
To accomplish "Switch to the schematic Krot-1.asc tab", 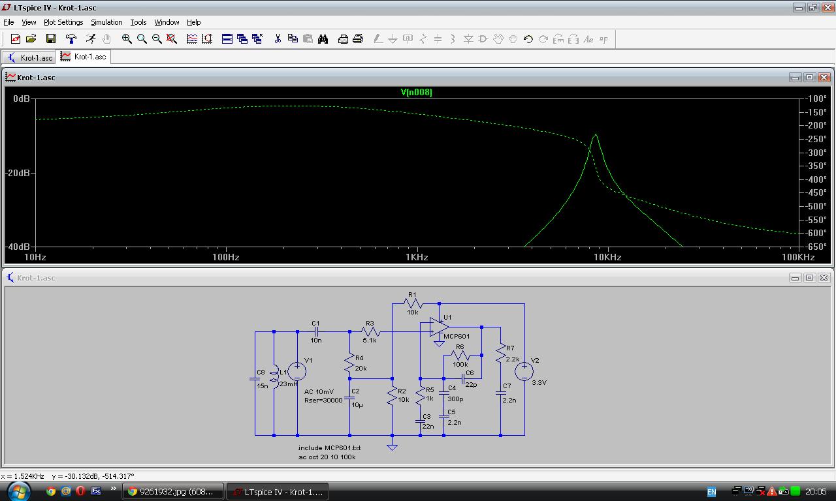I will coord(29,57).
